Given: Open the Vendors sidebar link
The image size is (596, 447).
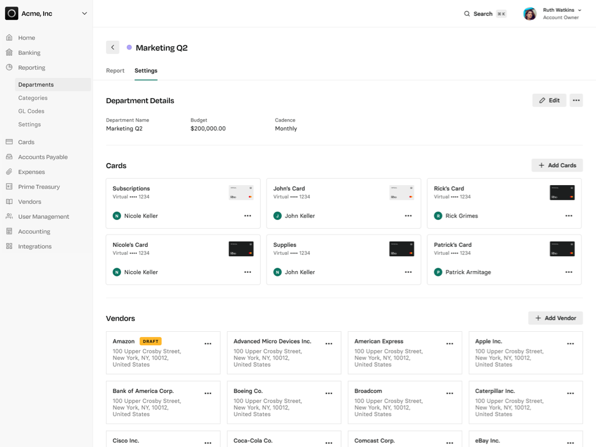Looking at the screenshot, I should pos(30,201).
